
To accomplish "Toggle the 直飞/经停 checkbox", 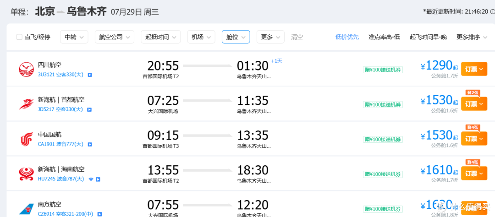I will coord(19,37).
